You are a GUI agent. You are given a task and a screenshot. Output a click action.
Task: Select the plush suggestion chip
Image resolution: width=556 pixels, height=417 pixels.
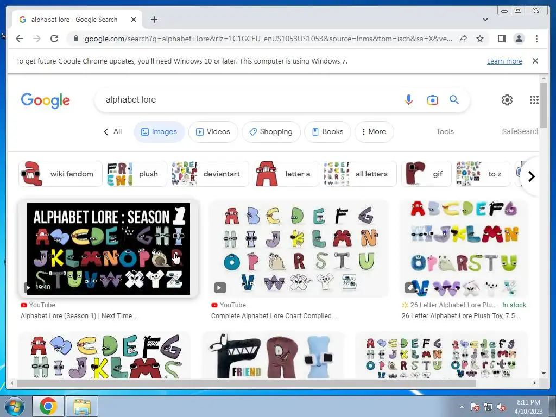[x=136, y=174]
